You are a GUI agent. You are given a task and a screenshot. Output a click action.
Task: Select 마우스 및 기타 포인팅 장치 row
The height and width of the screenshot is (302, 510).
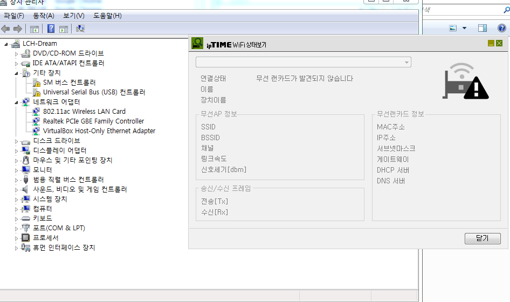[x=73, y=160]
